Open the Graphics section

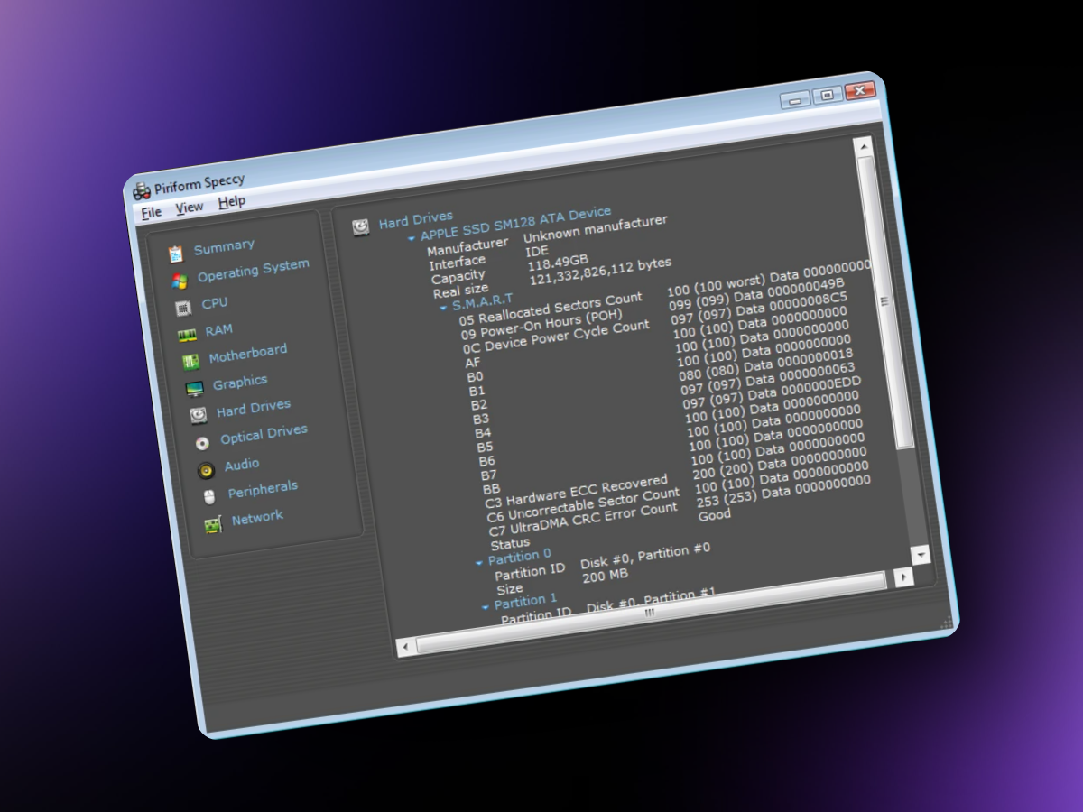[240, 383]
